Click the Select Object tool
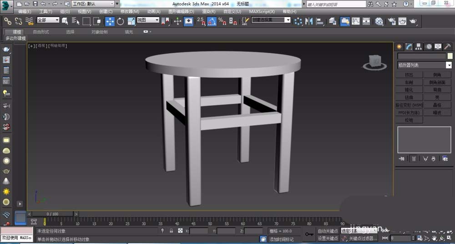 65,21
